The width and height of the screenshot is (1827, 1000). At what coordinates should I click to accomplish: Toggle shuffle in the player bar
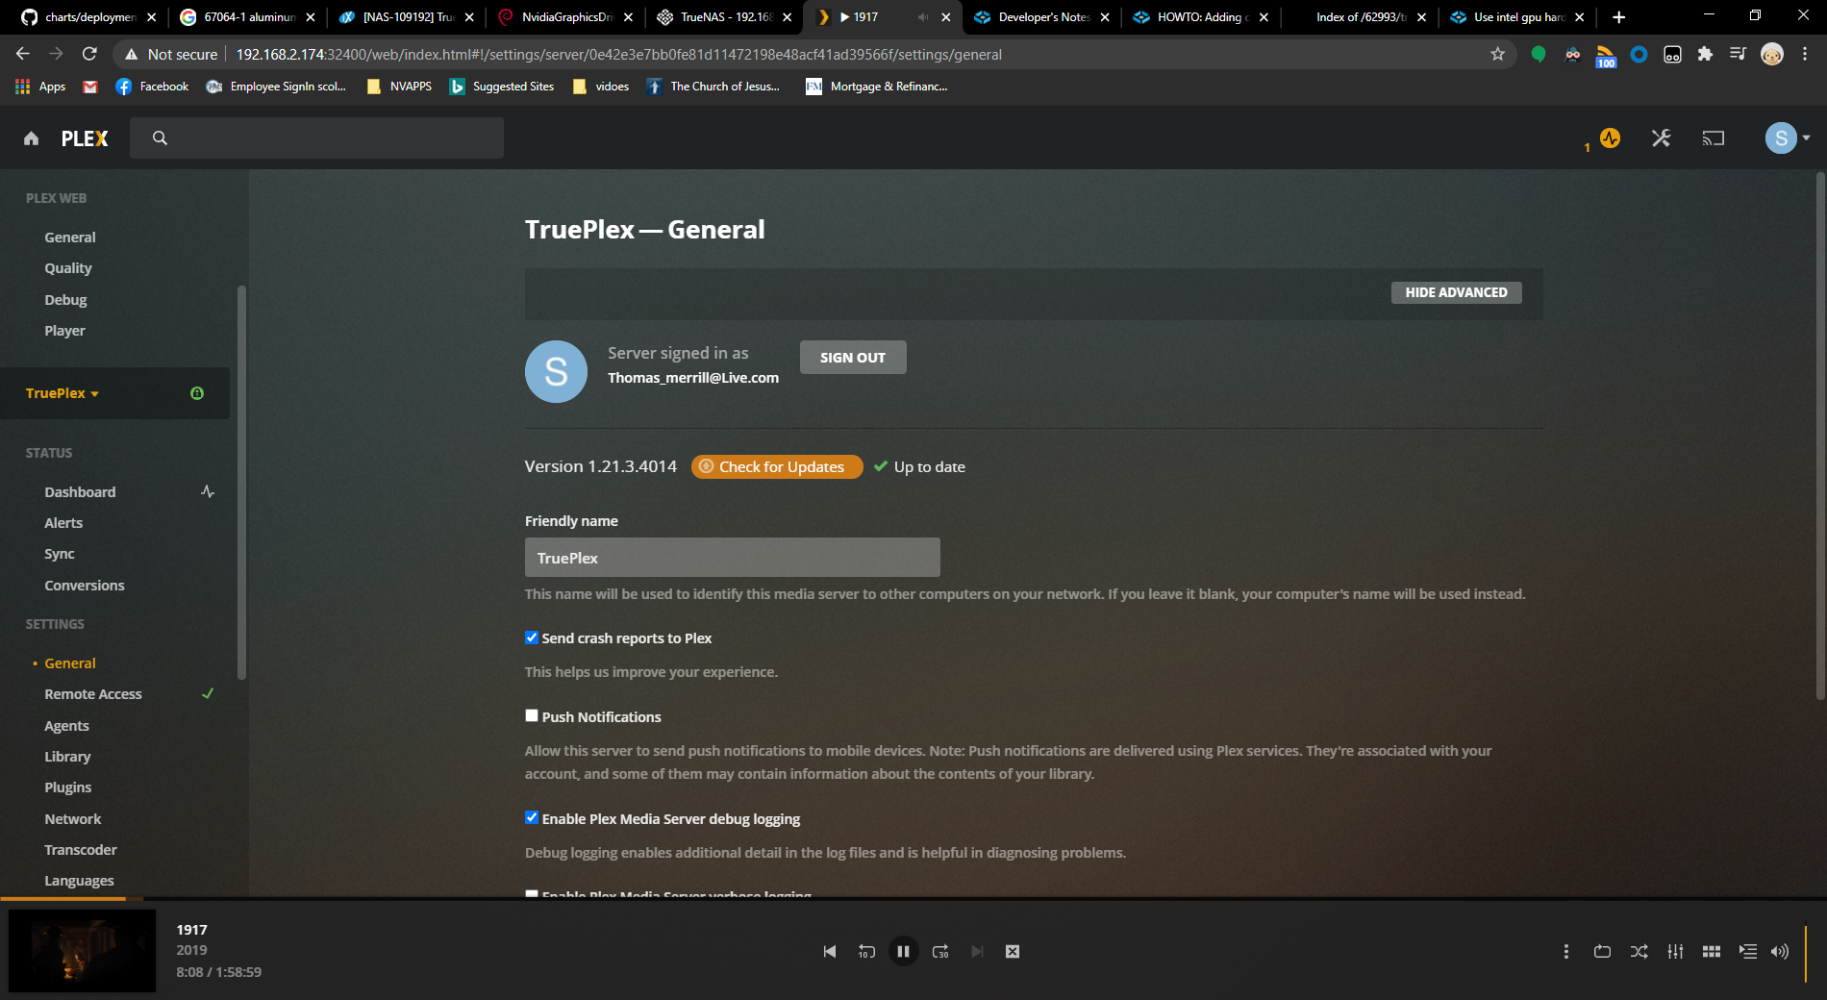pyautogui.click(x=1639, y=951)
